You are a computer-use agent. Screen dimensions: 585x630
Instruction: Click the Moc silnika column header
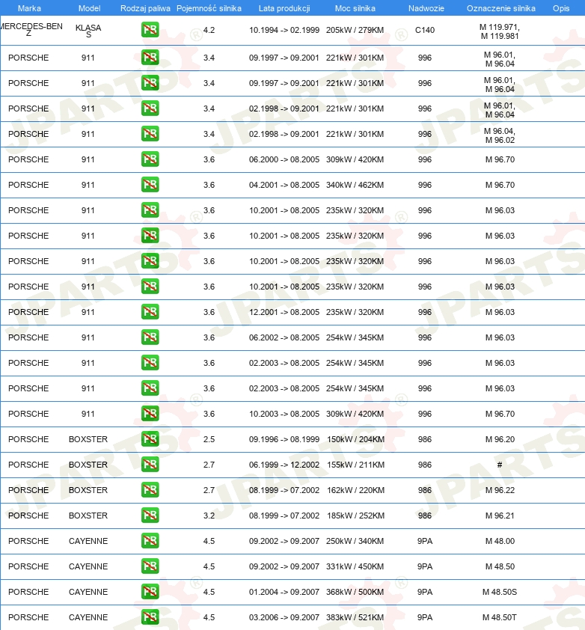click(355, 8)
